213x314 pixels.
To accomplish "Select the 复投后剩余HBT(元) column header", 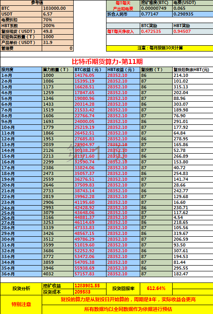I will point(193,70).
